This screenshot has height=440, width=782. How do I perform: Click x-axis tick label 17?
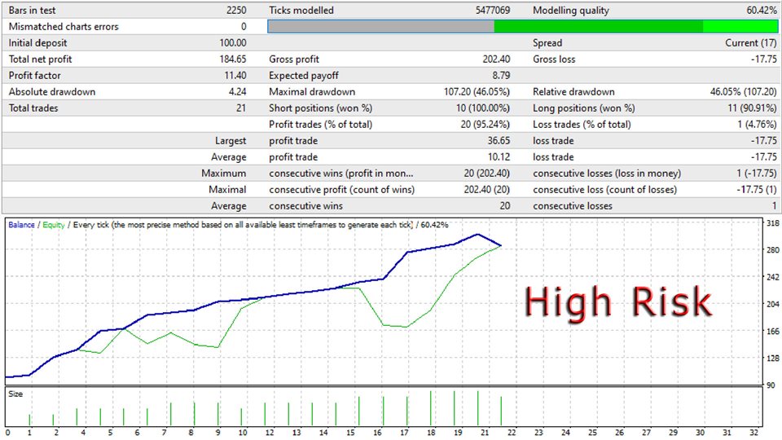pyautogui.click(x=405, y=433)
